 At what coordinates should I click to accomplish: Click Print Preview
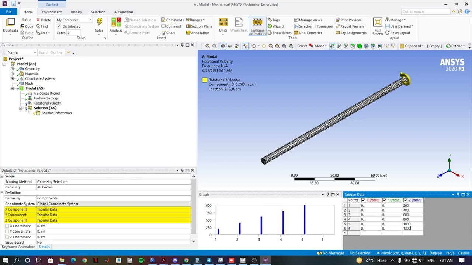[x=348, y=20]
